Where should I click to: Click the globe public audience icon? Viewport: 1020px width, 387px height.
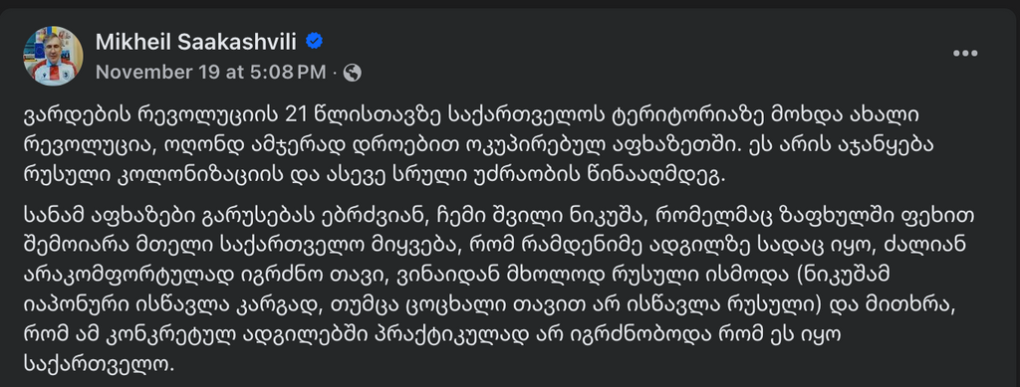(352, 73)
